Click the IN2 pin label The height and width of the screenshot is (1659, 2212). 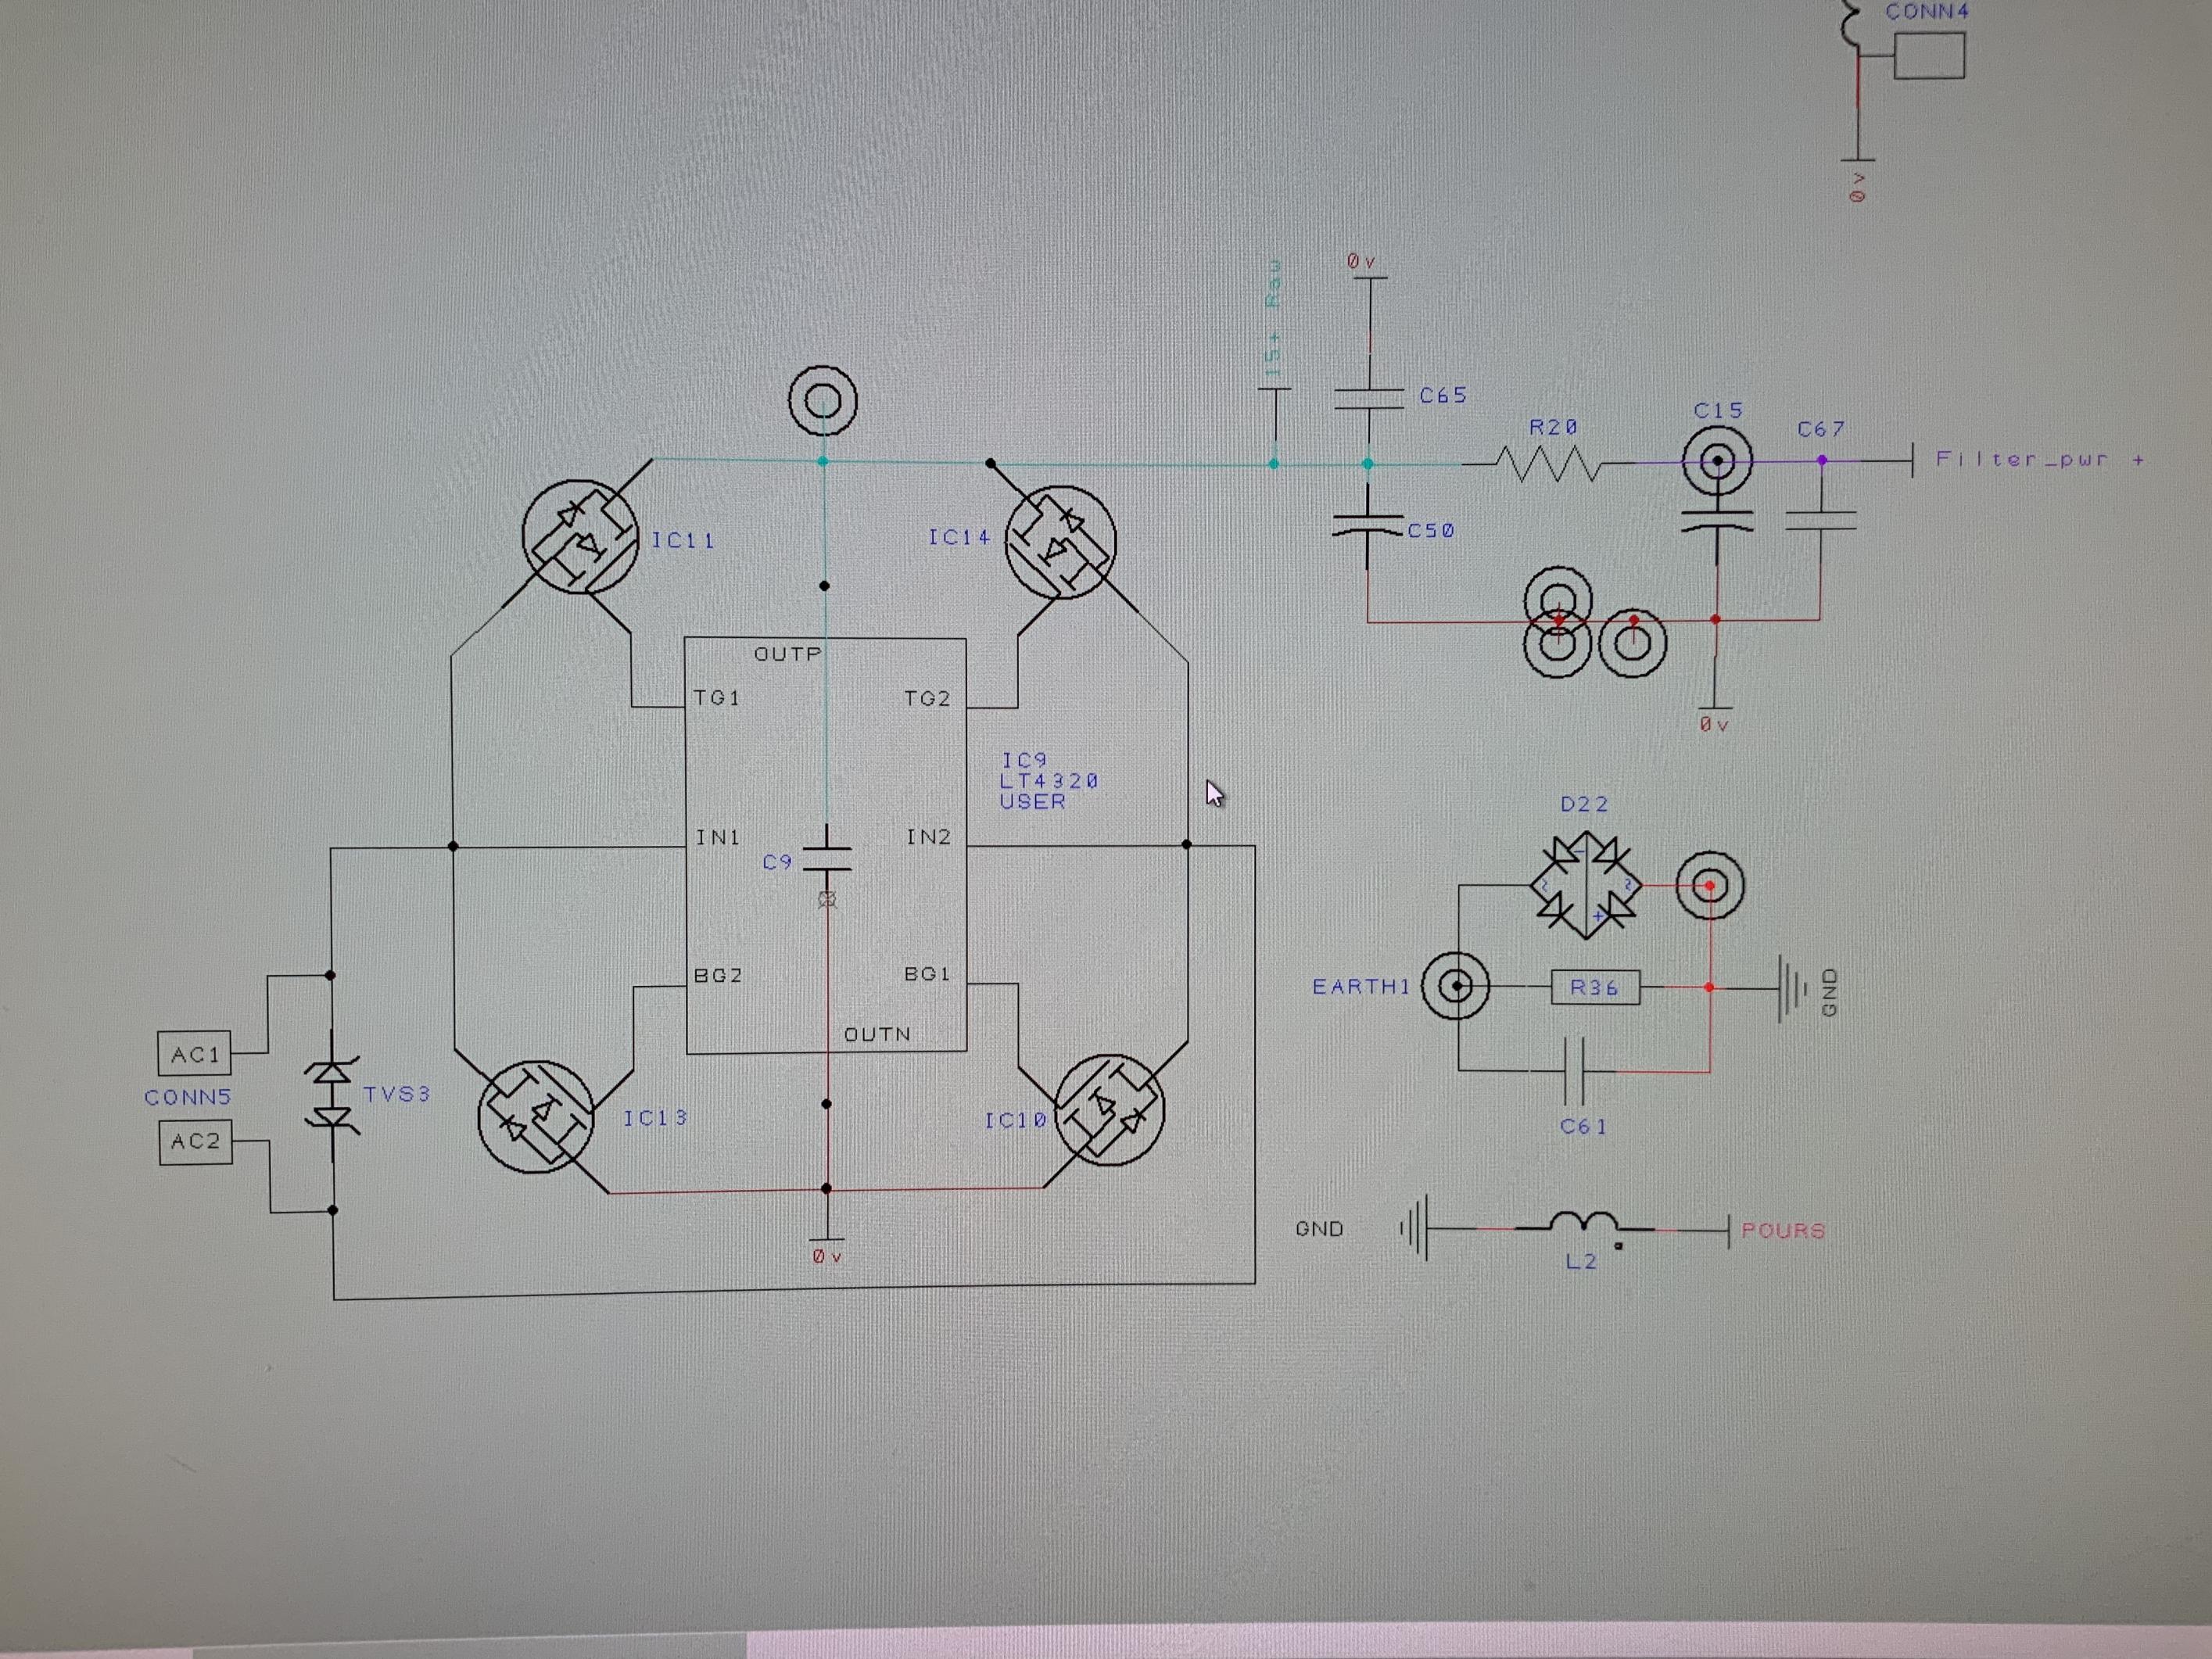[928, 836]
